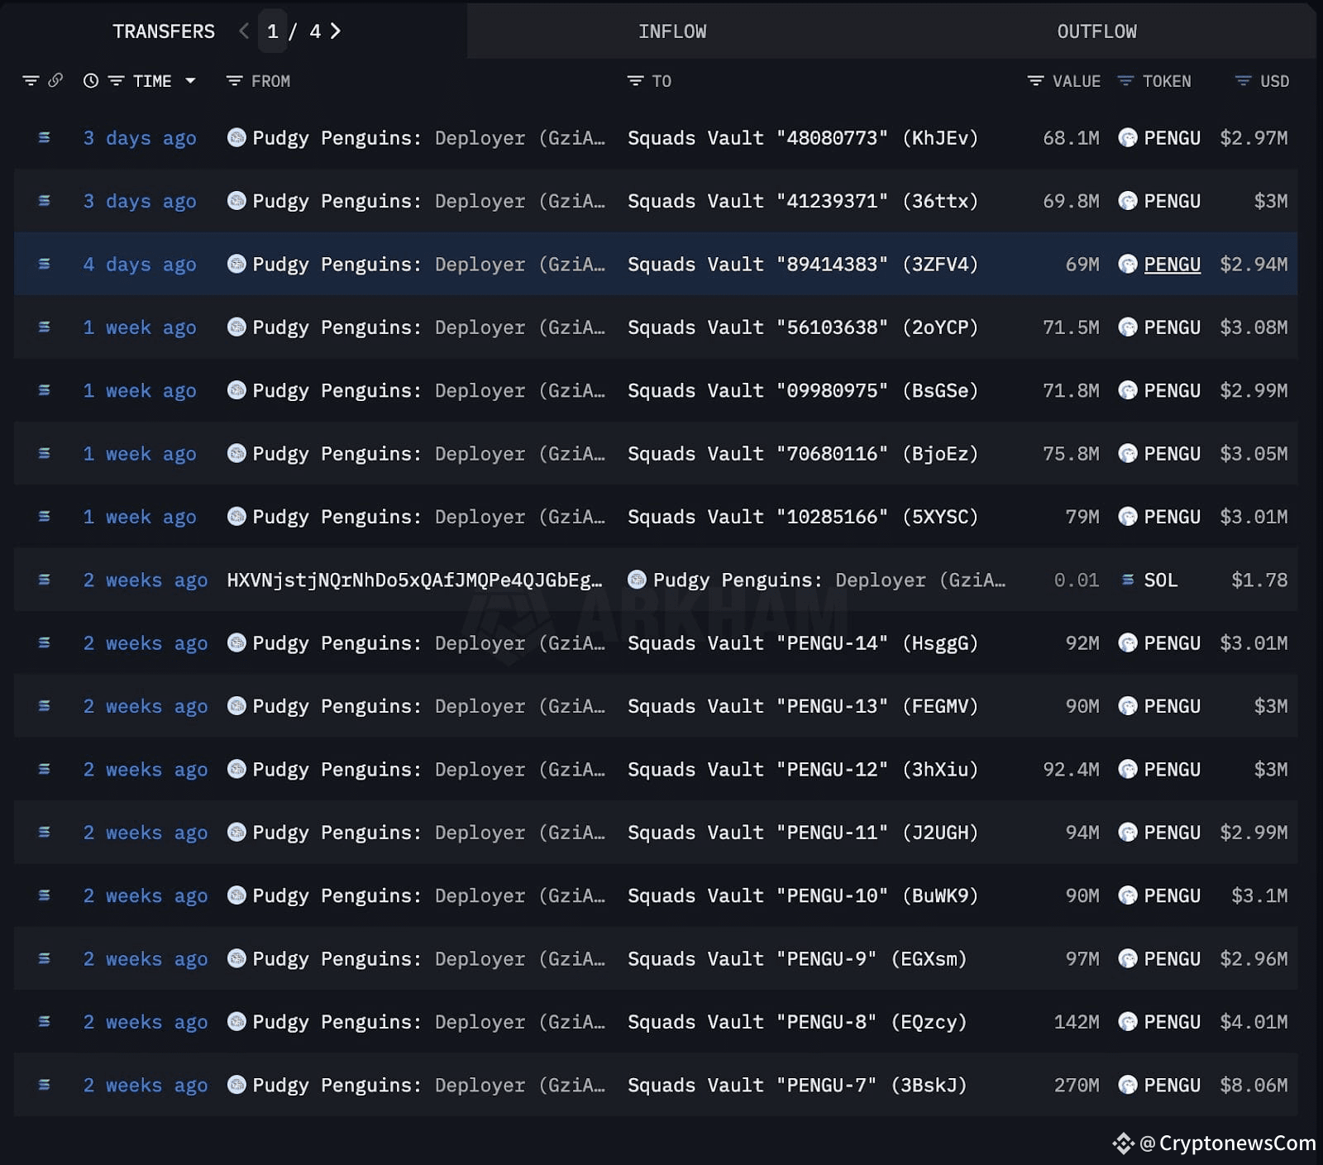1323x1165 pixels.
Task: Click SOL token icon in 0.01 row
Action: point(1128,580)
